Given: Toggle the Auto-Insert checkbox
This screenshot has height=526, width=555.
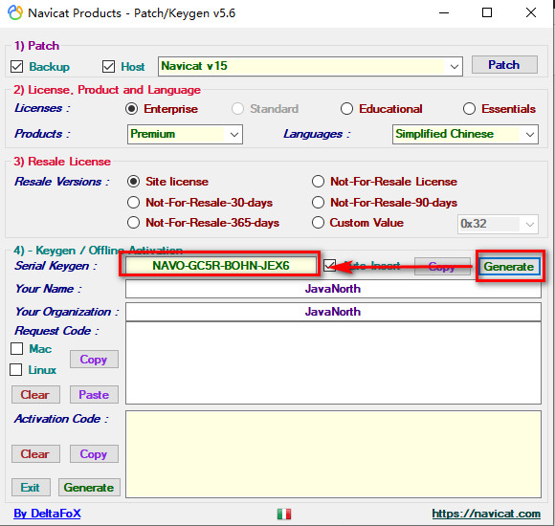Looking at the screenshot, I should (x=329, y=265).
